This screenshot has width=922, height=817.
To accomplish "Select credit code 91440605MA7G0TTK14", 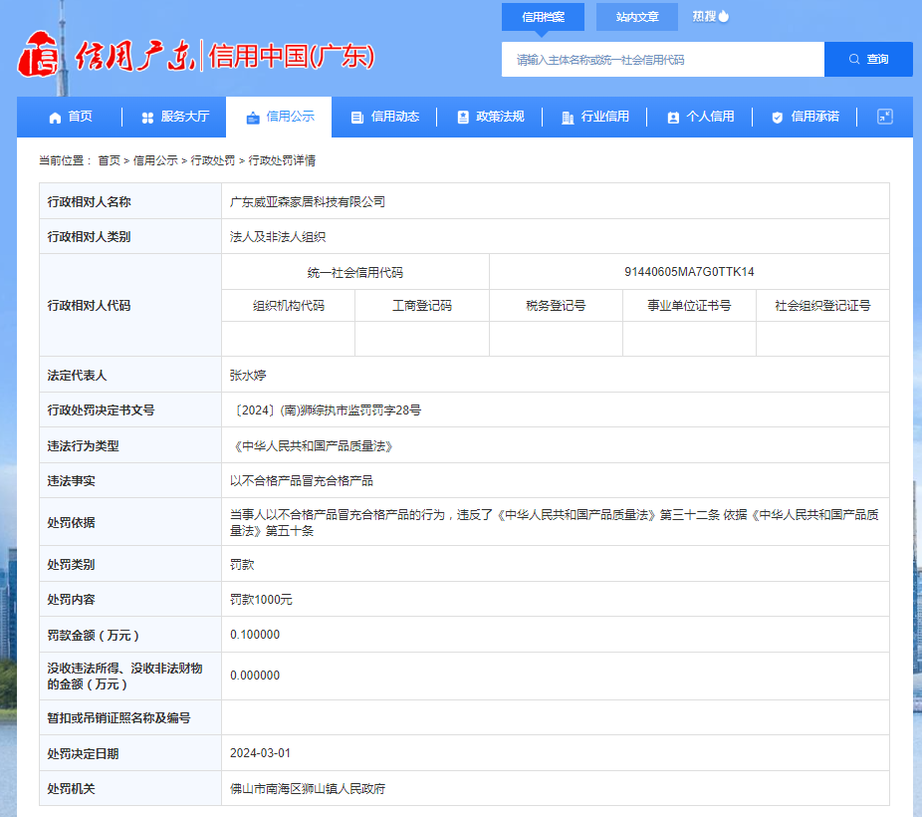I will tap(689, 272).
